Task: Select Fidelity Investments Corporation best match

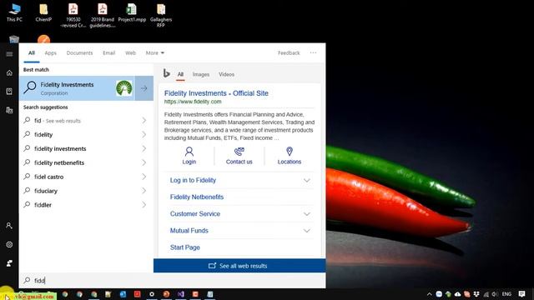Action: pos(78,88)
